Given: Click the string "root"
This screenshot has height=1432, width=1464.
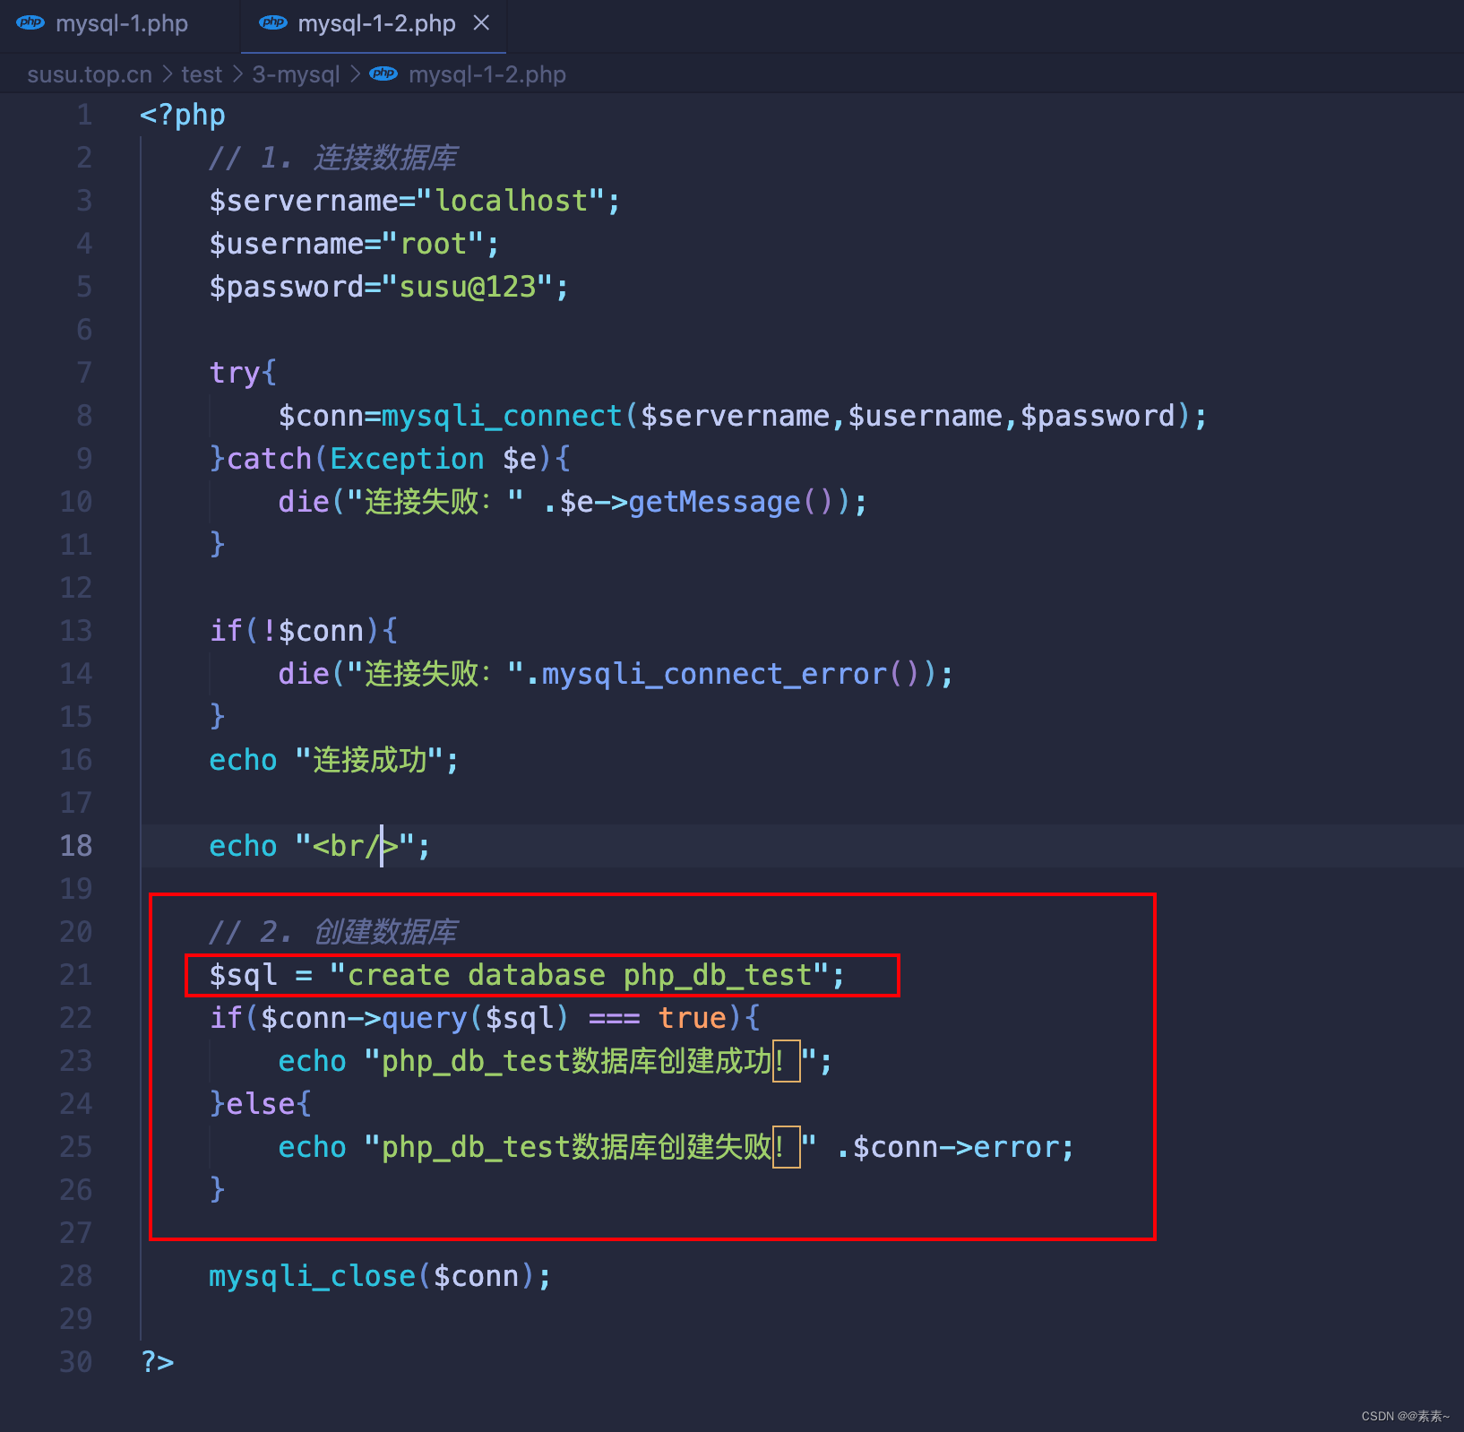Looking at the screenshot, I should (x=434, y=244).
